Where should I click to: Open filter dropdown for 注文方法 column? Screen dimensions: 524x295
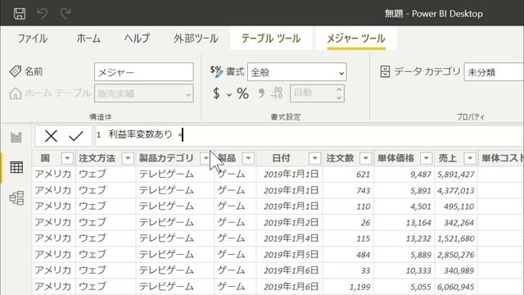[128, 158]
